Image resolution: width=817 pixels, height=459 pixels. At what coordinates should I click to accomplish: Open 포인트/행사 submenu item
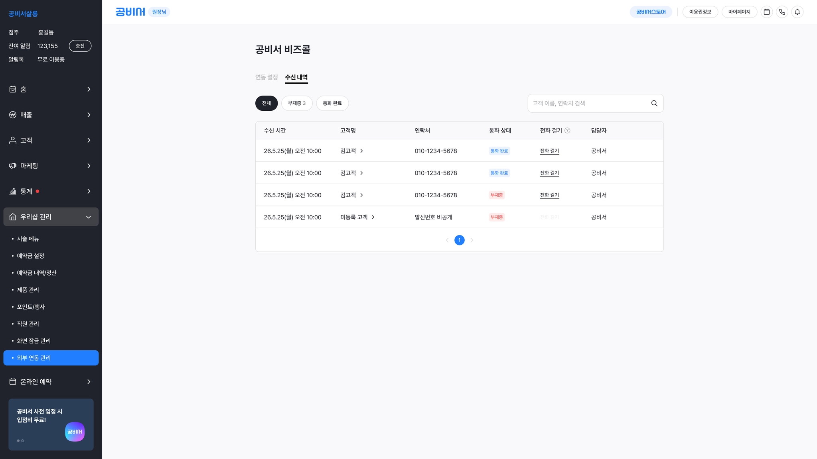tap(31, 307)
